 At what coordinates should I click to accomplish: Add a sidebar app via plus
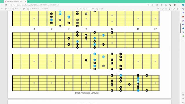point(183,40)
